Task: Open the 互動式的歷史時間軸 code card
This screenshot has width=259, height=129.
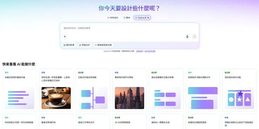Action: point(93,90)
